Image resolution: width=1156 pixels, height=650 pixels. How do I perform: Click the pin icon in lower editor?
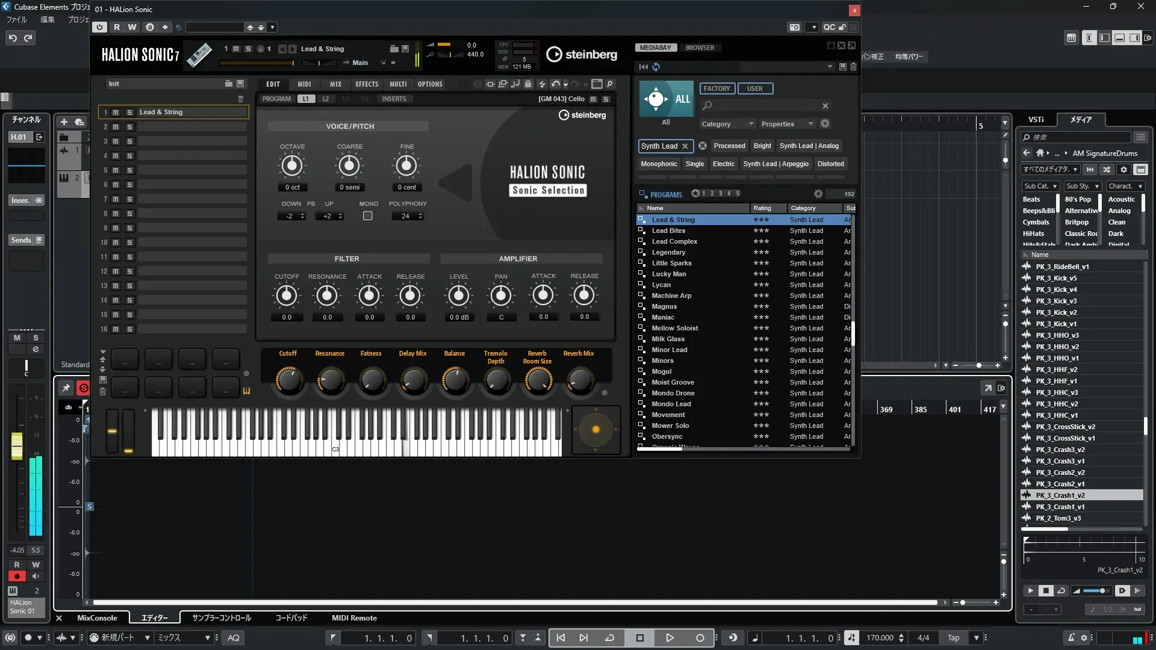[x=66, y=388]
